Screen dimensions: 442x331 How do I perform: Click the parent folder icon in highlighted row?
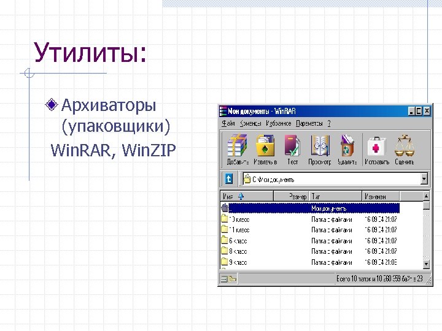[x=225, y=208]
